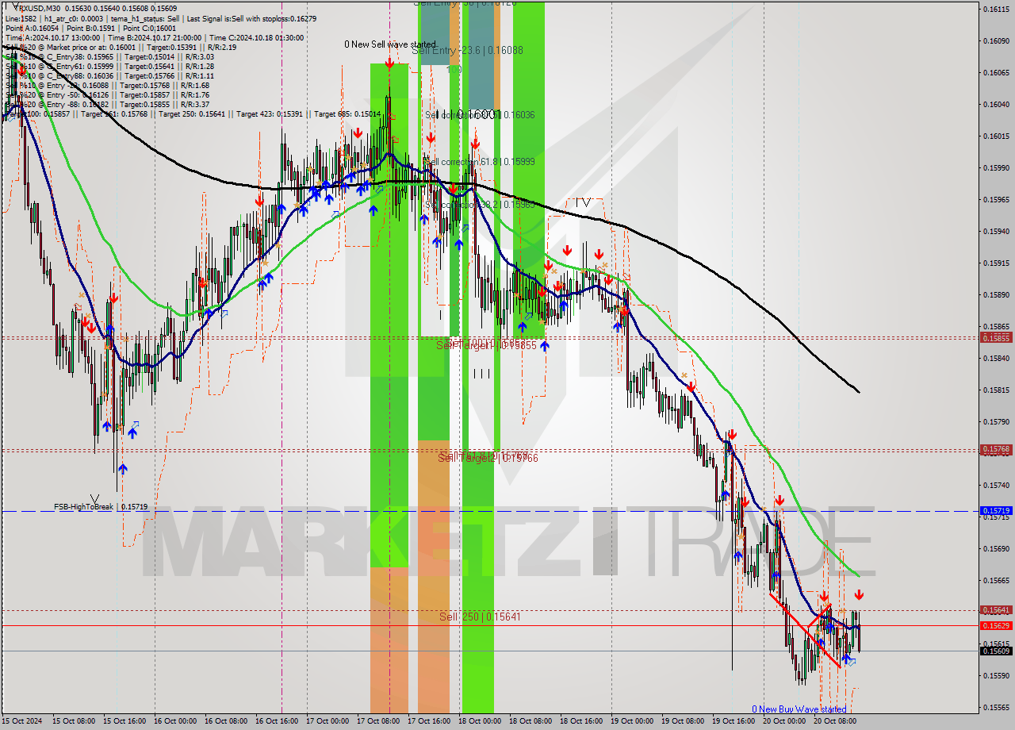
Task: Click the 0.15990 price axis value
Action: 997,167
